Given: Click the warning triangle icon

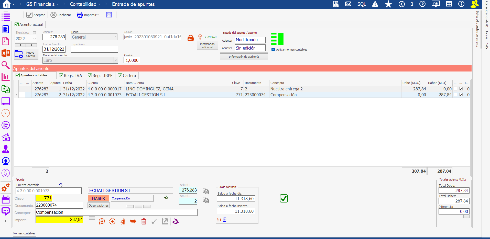Looking at the screenshot, I should point(375,4).
